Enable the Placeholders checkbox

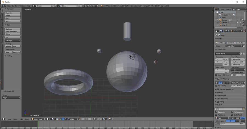(x=216, y=115)
